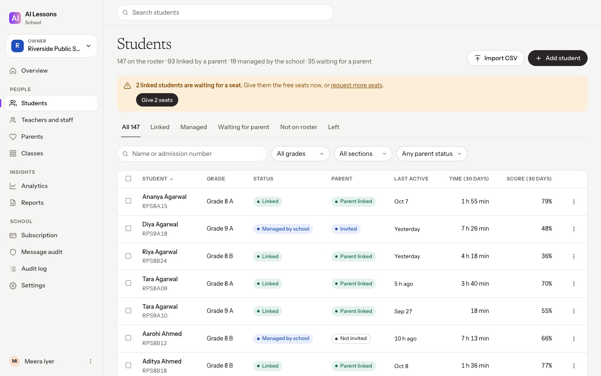Open the Analytics chart icon
This screenshot has width=601, height=376.
(x=13, y=186)
